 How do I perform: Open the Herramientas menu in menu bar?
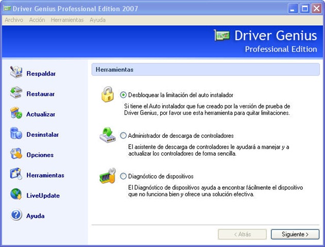(67, 20)
